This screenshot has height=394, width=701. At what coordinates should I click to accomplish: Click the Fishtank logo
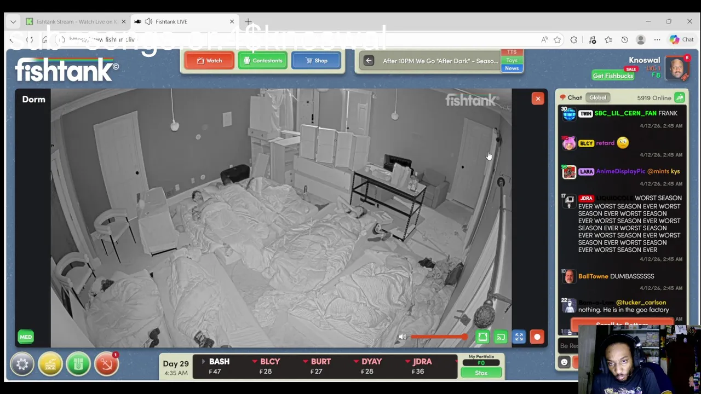pos(67,70)
